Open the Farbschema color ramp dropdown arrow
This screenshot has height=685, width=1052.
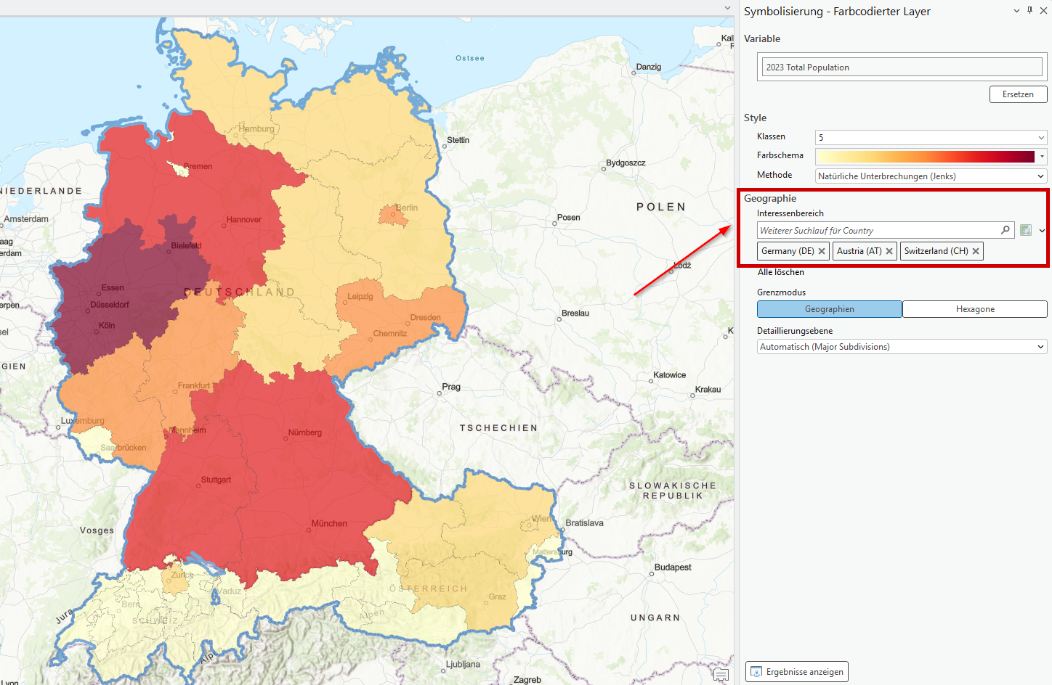(x=1042, y=156)
